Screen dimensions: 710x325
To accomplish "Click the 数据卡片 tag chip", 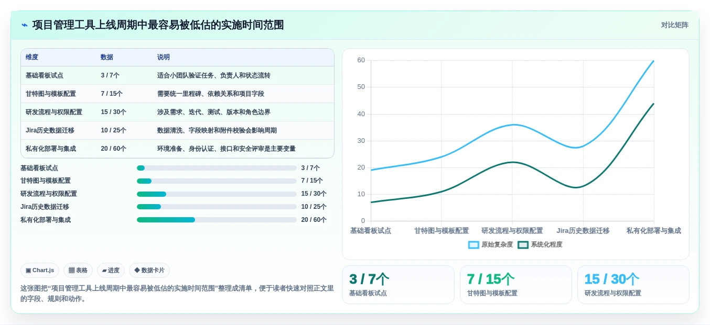I will point(149,270).
